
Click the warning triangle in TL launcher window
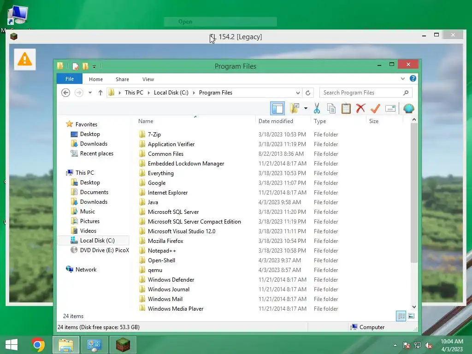point(25,59)
